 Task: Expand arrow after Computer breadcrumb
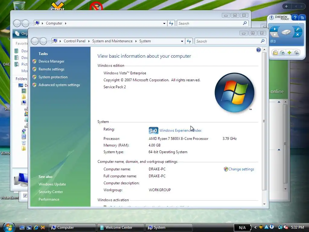(x=65, y=24)
